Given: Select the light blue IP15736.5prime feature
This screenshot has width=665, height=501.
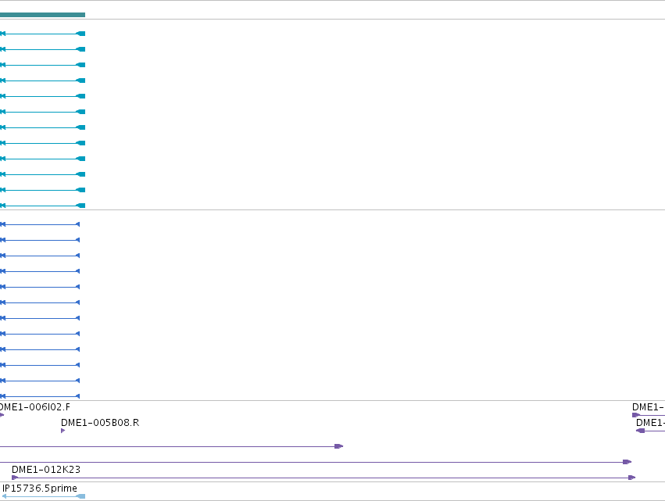Looking at the screenshot, I should pyautogui.click(x=44, y=496).
